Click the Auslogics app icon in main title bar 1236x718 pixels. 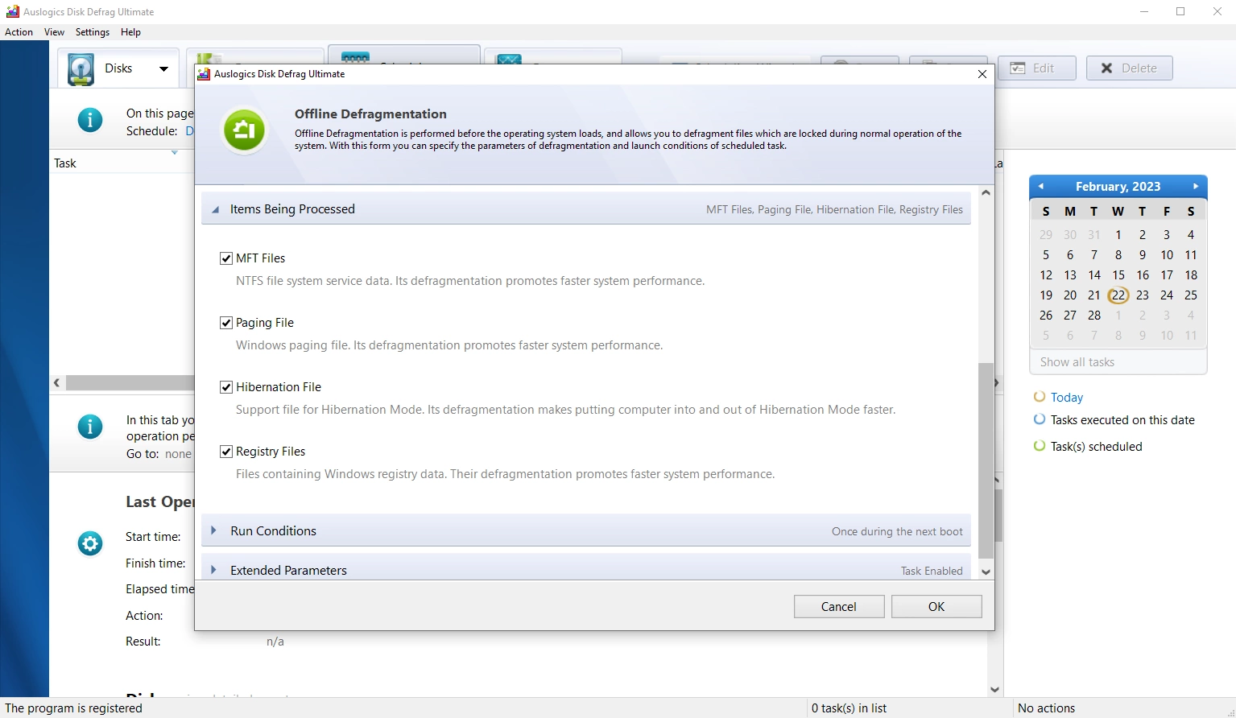pyautogui.click(x=12, y=11)
